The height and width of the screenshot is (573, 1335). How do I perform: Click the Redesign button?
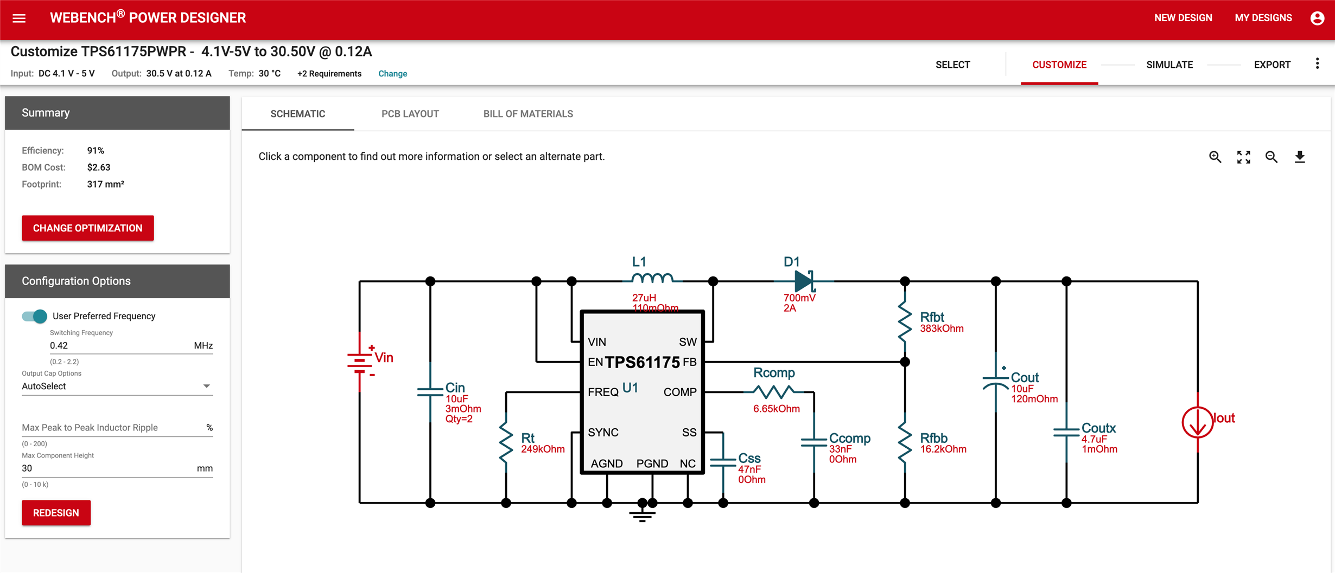coord(56,513)
